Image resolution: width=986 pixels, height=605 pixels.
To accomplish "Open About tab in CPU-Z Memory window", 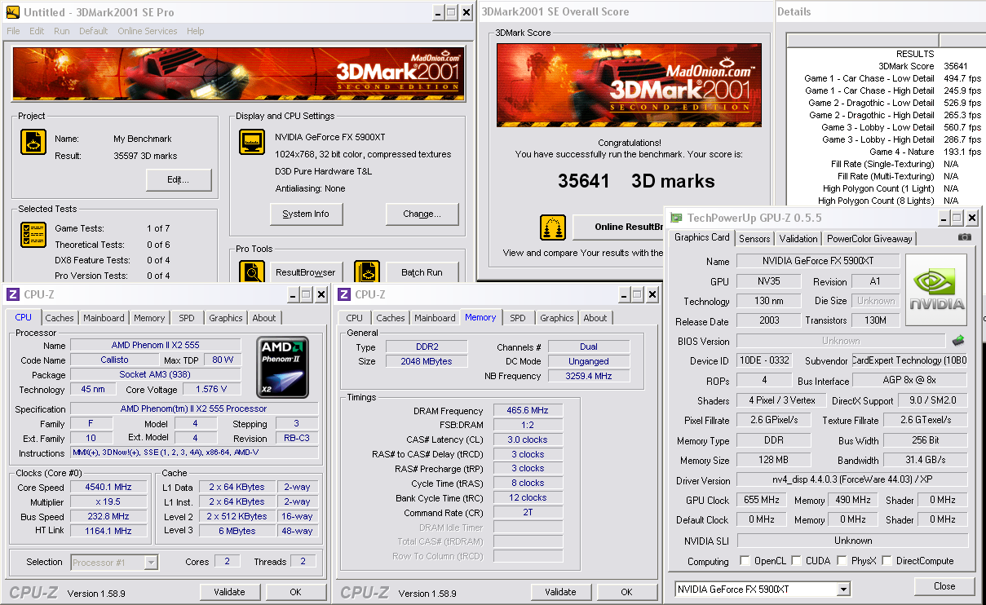I will (595, 318).
